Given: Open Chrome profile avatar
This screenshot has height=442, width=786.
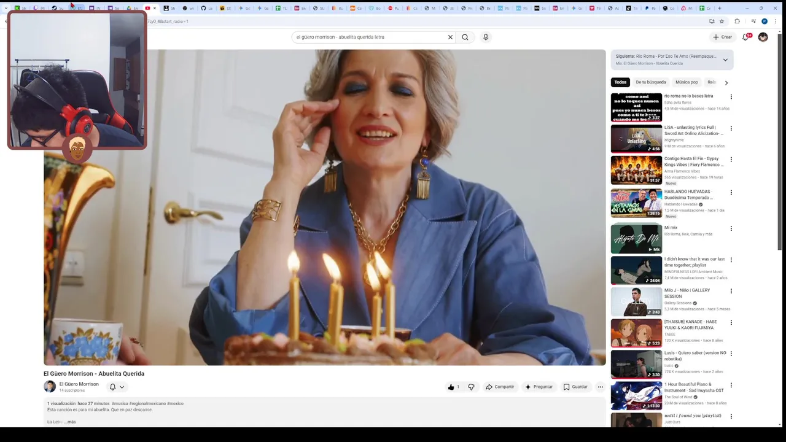Looking at the screenshot, I should tap(765, 21).
